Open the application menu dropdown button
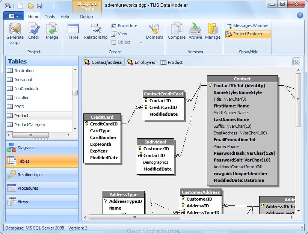The width and height of the screenshot is (308, 234). 14,16
